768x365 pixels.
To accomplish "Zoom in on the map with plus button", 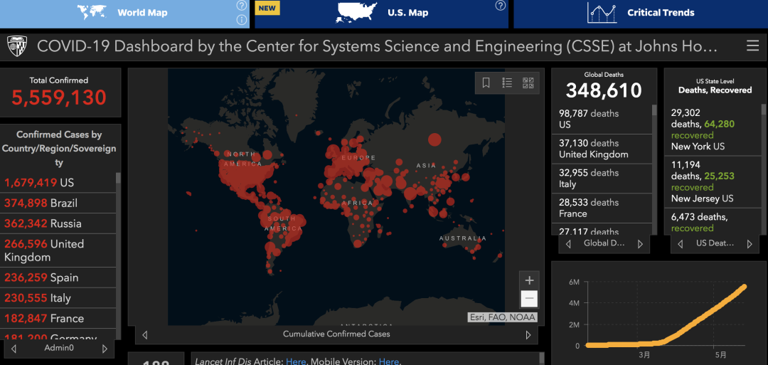I will [x=529, y=281].
